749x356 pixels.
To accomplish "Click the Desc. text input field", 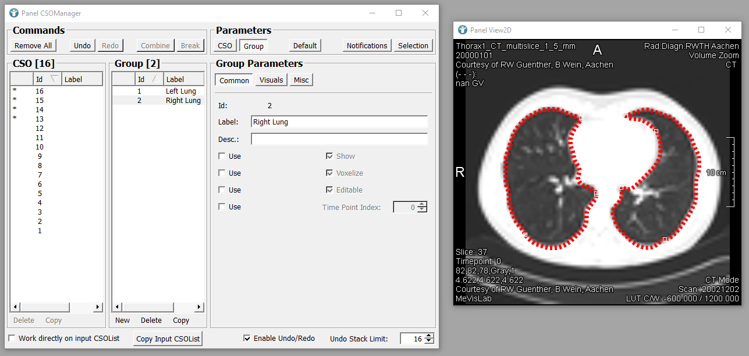I will 339,139.
